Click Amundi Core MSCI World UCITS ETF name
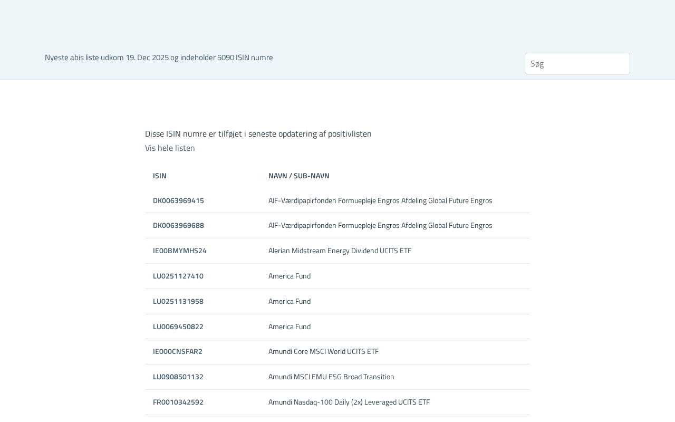The image size is (675, 422). click(x=323, y=351)
